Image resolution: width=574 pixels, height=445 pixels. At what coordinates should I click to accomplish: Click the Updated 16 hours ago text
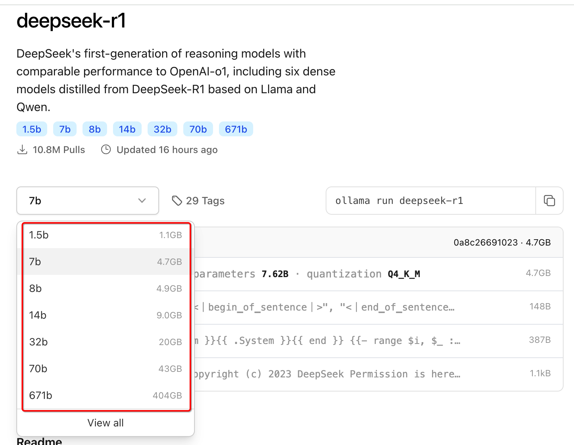pyautogui.click(x=167, y=150)
